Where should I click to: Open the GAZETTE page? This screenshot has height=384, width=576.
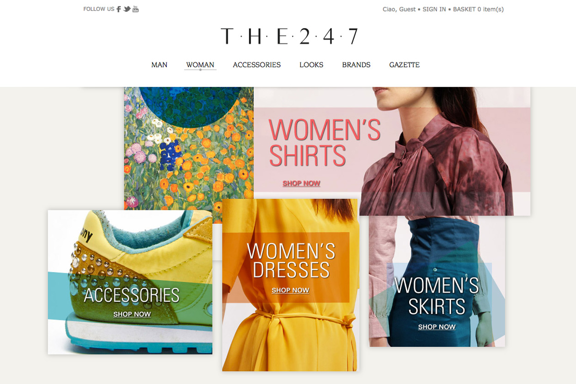(404, 65)
